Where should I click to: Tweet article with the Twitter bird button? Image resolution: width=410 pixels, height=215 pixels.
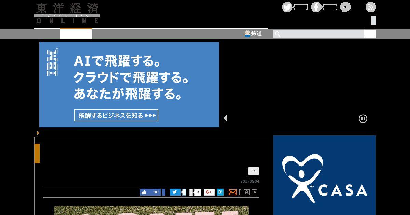coord(175,192)
